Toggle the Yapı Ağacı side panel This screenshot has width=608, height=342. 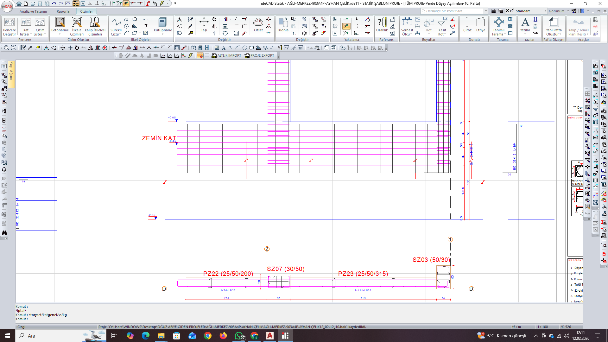pyautogui.click(x=11, y=73)
